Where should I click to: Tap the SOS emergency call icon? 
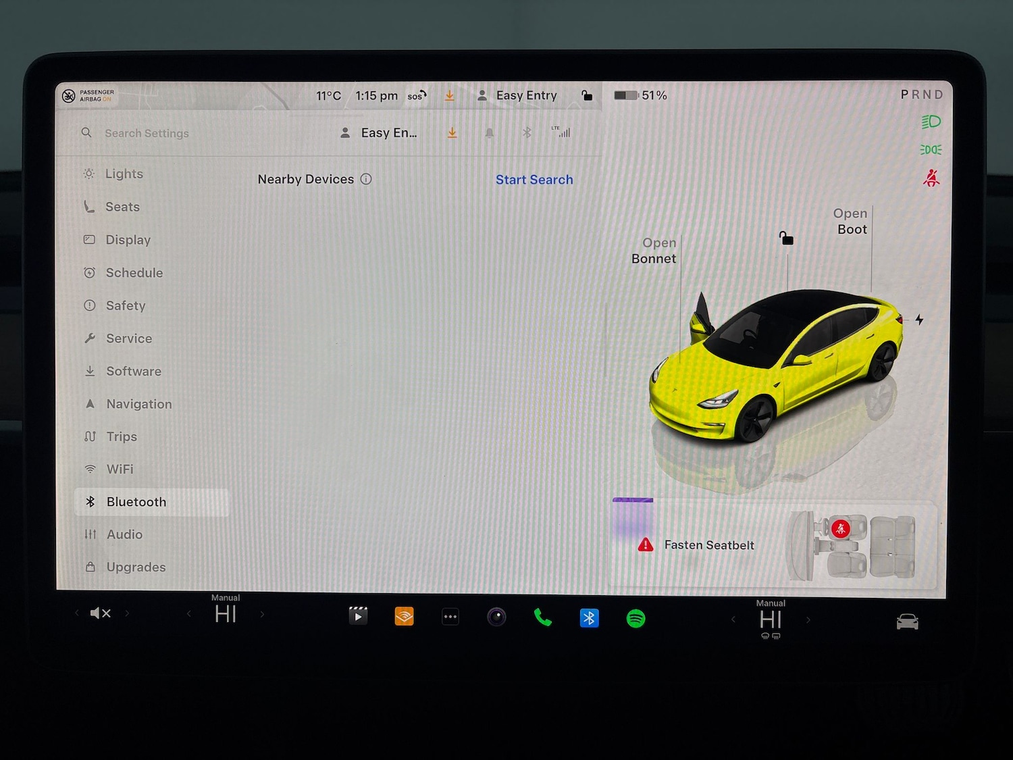pos(415,96)
